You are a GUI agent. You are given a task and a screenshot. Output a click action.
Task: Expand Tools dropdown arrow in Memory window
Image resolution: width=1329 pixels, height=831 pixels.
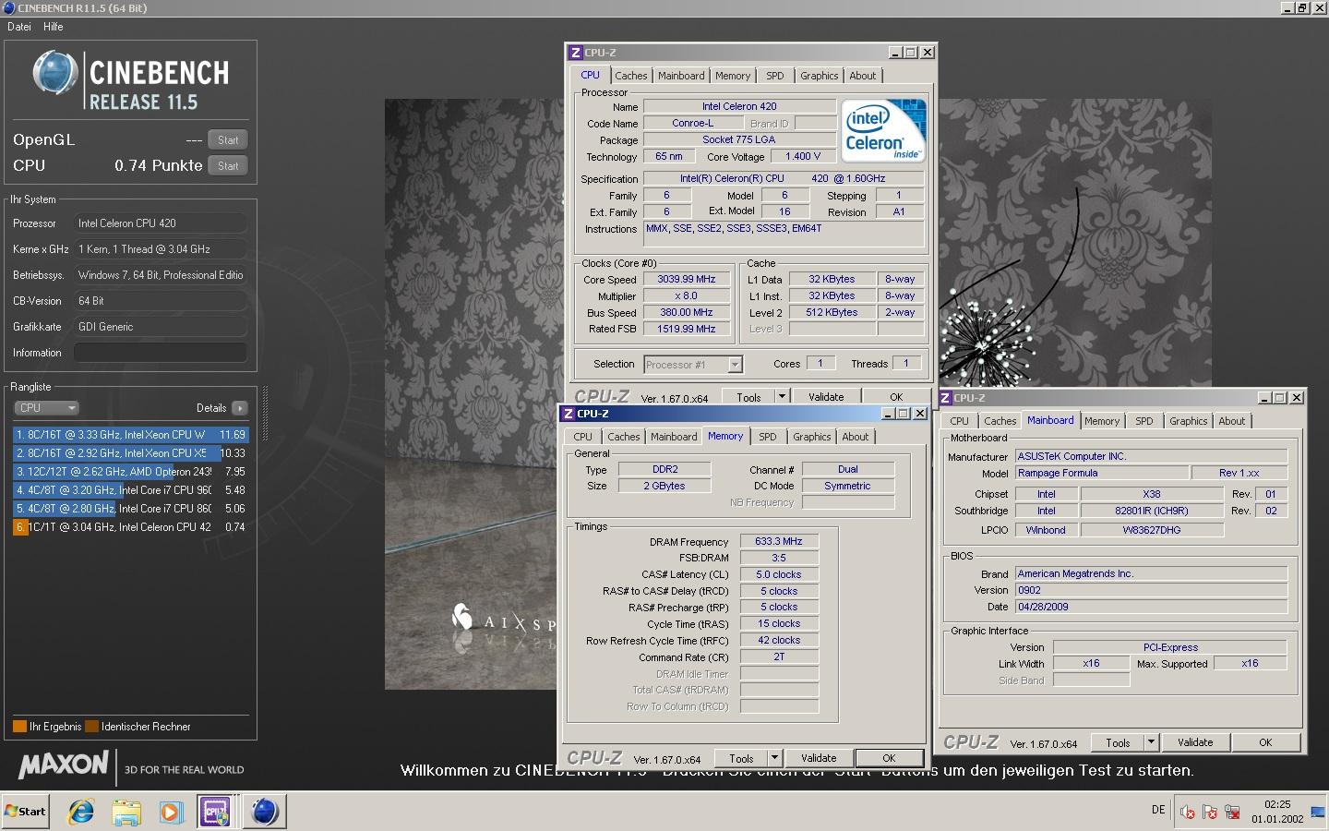[x=774, y=758]
